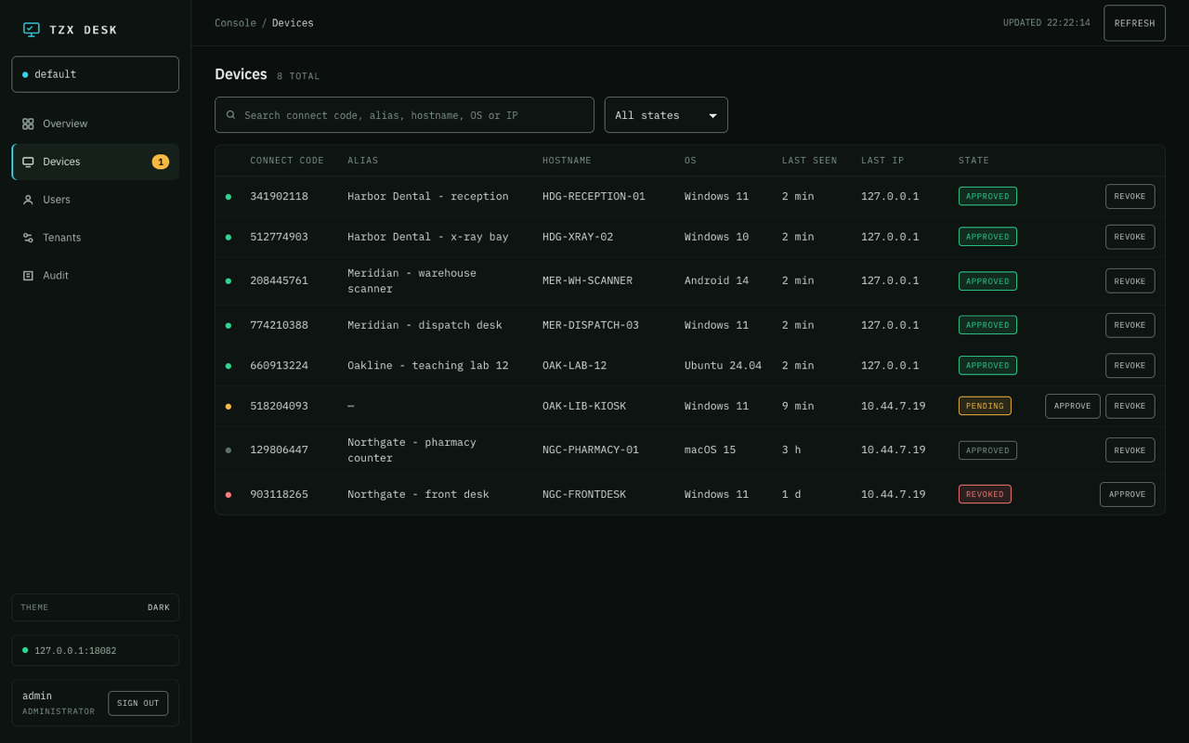Click the Tenants icon in sidebar
The width and height of the screenshot is (1189, 743).
point(28,238)
